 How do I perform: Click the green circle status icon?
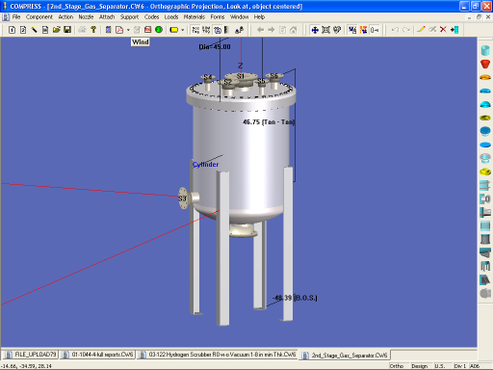pos(159,30)
